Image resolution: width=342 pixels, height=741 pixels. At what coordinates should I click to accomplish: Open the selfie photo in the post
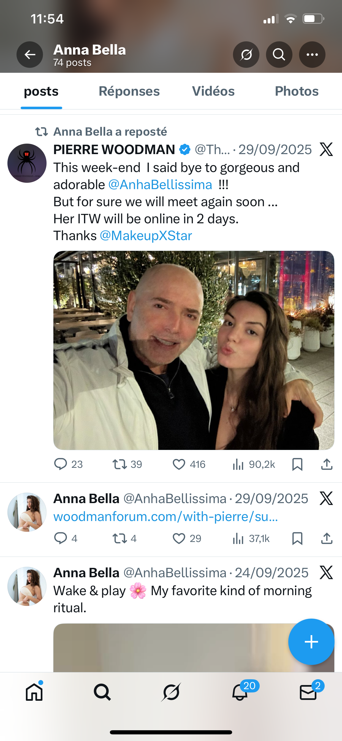click(x=194, y=350)
